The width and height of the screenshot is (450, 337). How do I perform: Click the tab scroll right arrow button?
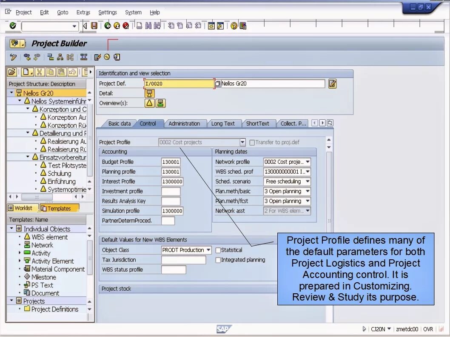(322, 123)
